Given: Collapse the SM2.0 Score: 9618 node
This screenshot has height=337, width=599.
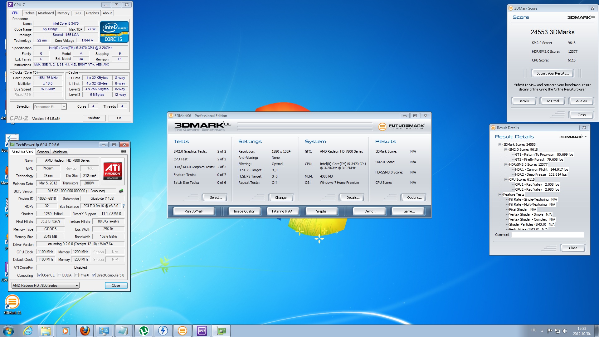Looking at the screenshot, I should (506, 149).
